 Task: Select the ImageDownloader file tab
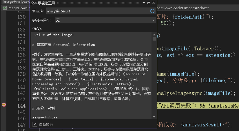(16, 8)
